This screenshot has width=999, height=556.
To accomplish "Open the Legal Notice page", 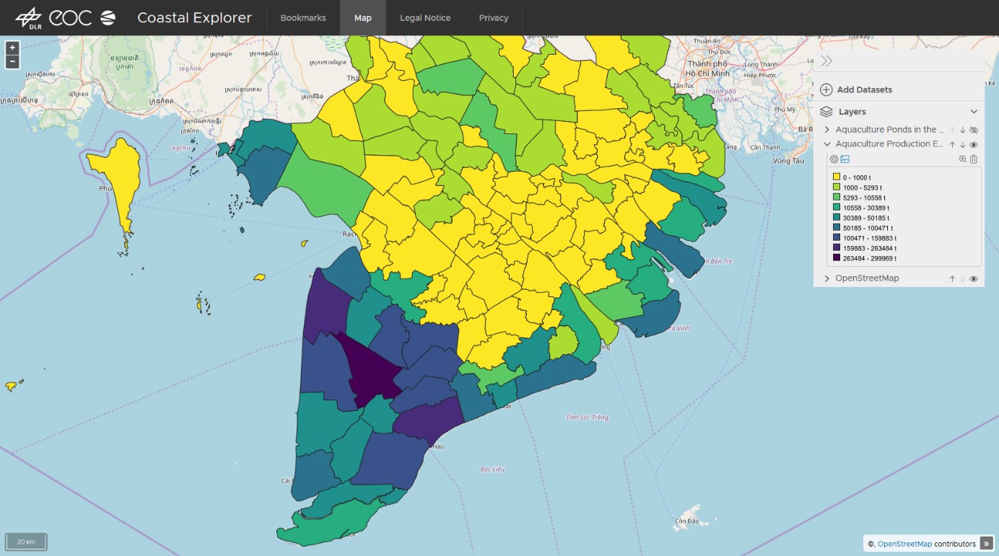I will (x=425, y=18).
